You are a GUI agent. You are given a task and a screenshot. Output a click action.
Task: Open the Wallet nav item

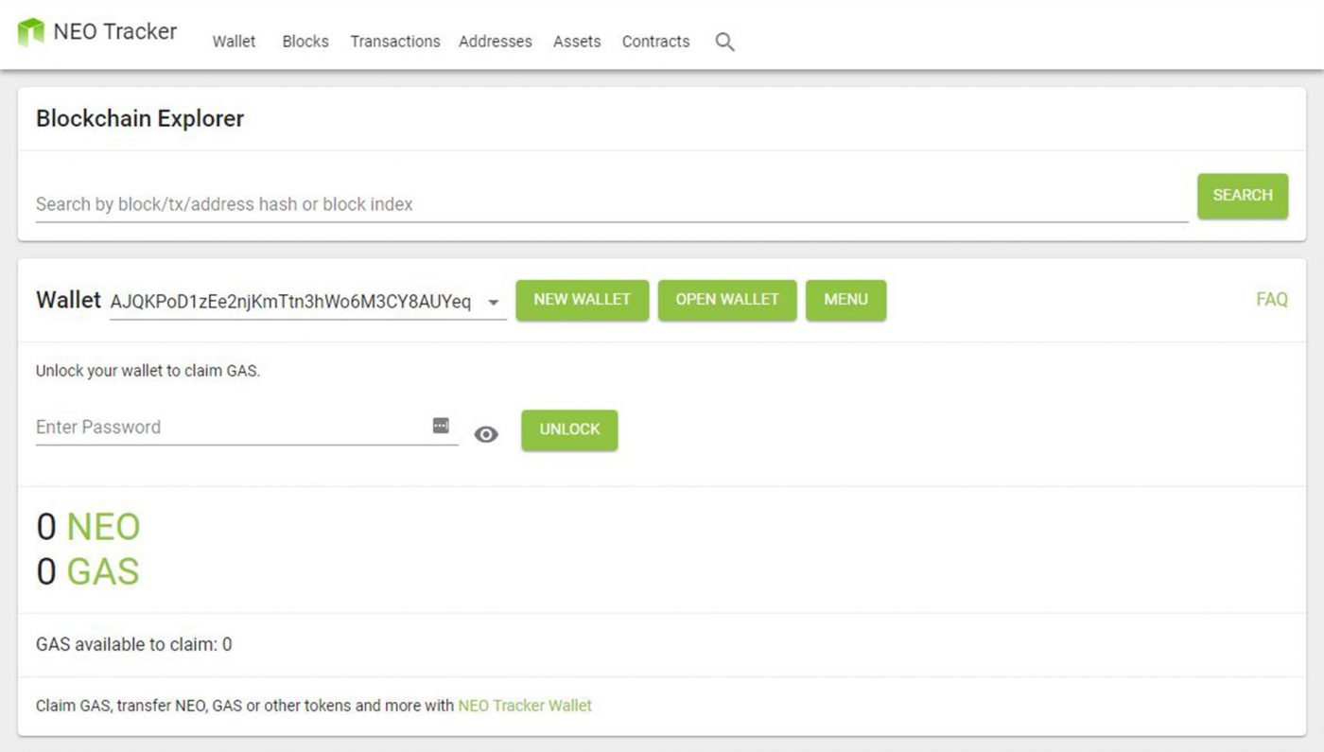point(234,42)
